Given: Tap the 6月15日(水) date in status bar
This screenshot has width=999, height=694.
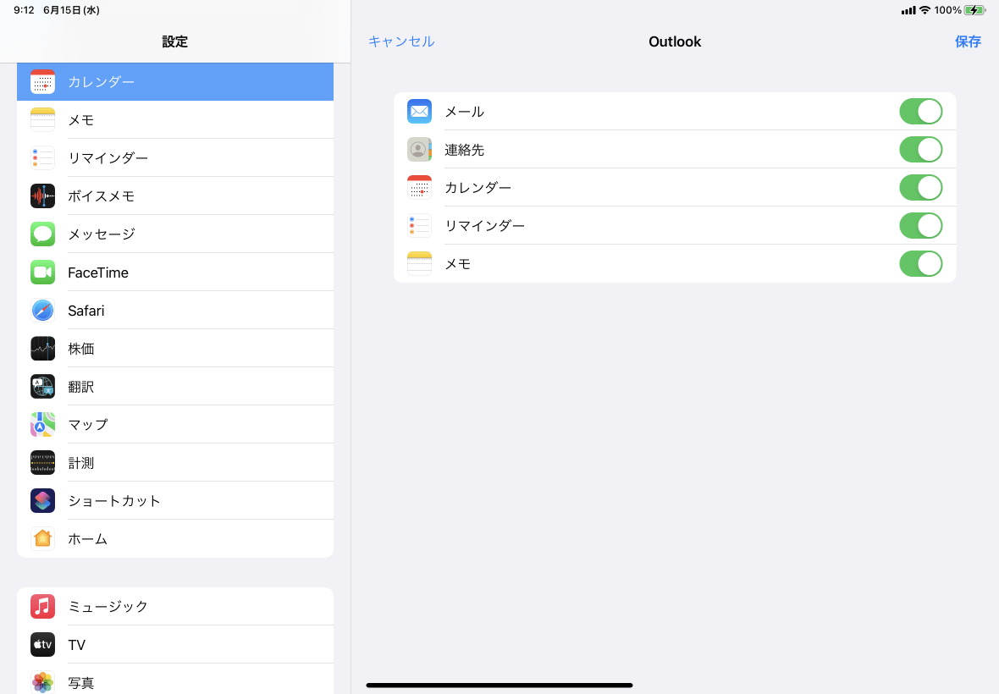Looking at the screenshot, I should (x=71, y=10).
